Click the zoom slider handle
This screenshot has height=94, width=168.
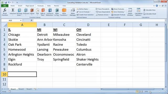point(160,91)
